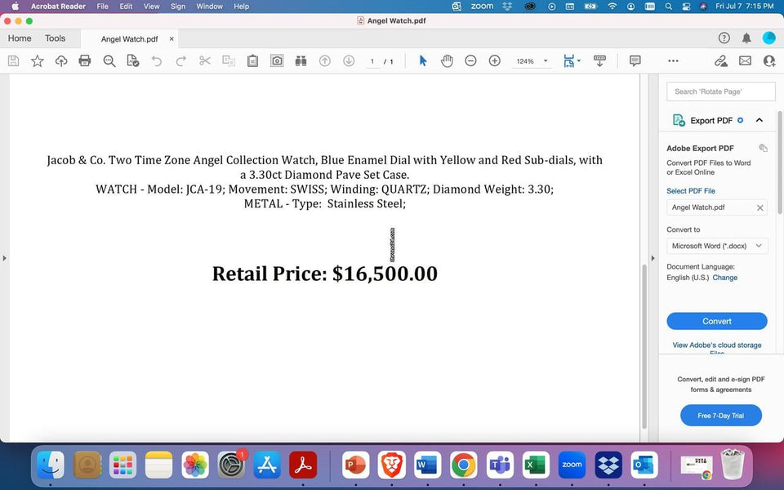Open the Sign menu

point(178,7)
